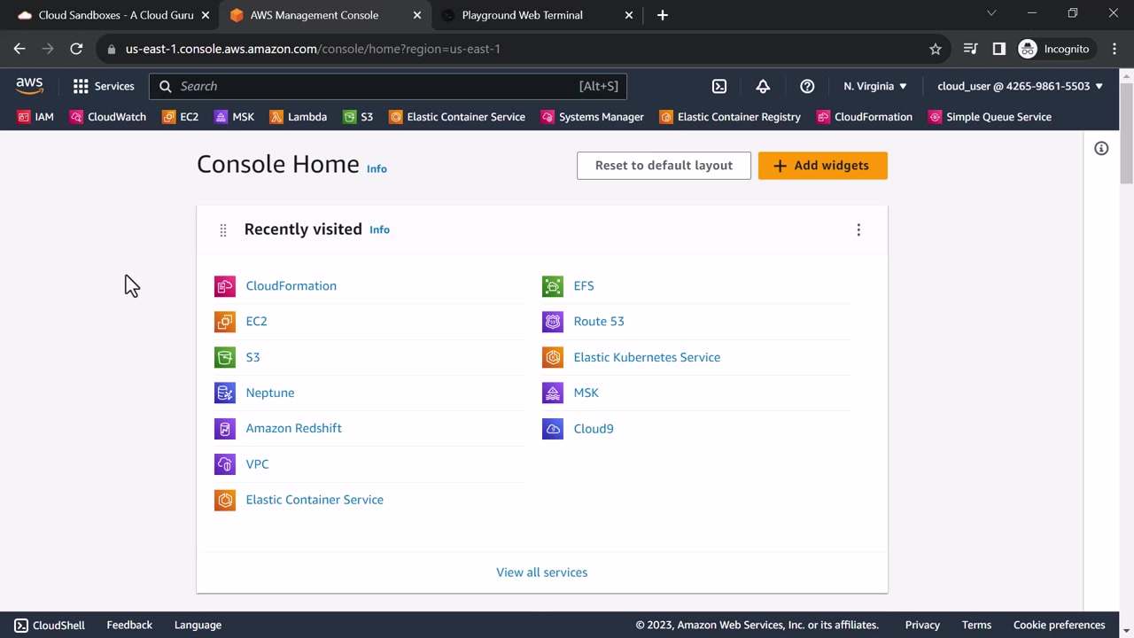The width and height of the screenshot is (1134, 638).
Task: Click the Cloud9 service icon
Action: (x=553, y=429)
